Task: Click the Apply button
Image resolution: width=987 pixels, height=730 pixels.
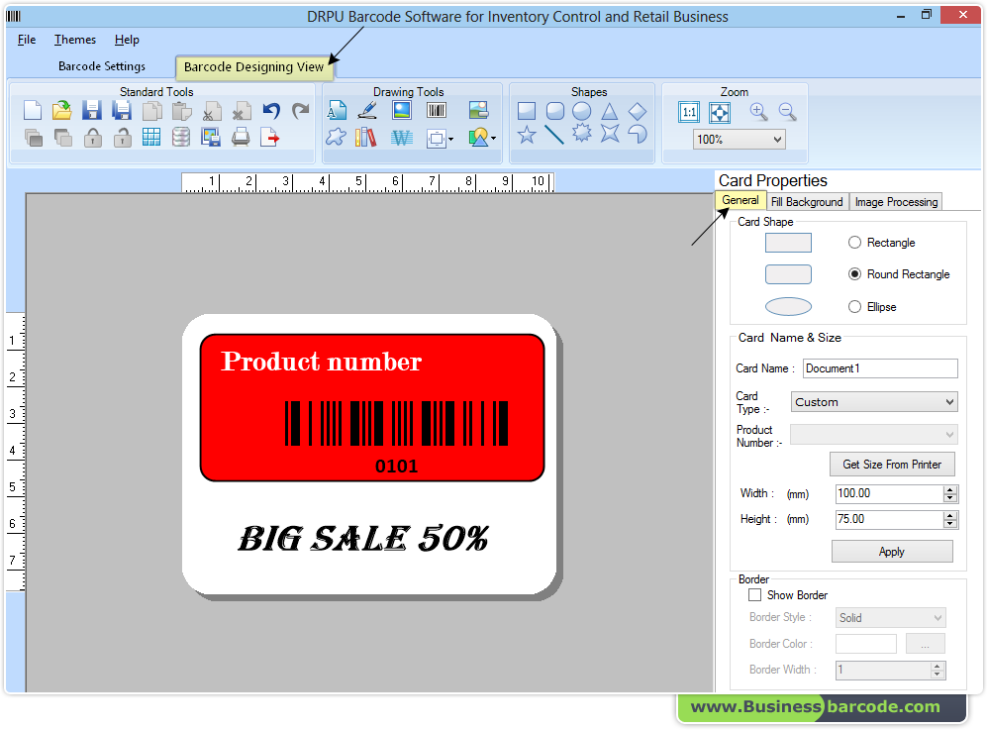Action: pyautogui.click(x=892, y=551)
